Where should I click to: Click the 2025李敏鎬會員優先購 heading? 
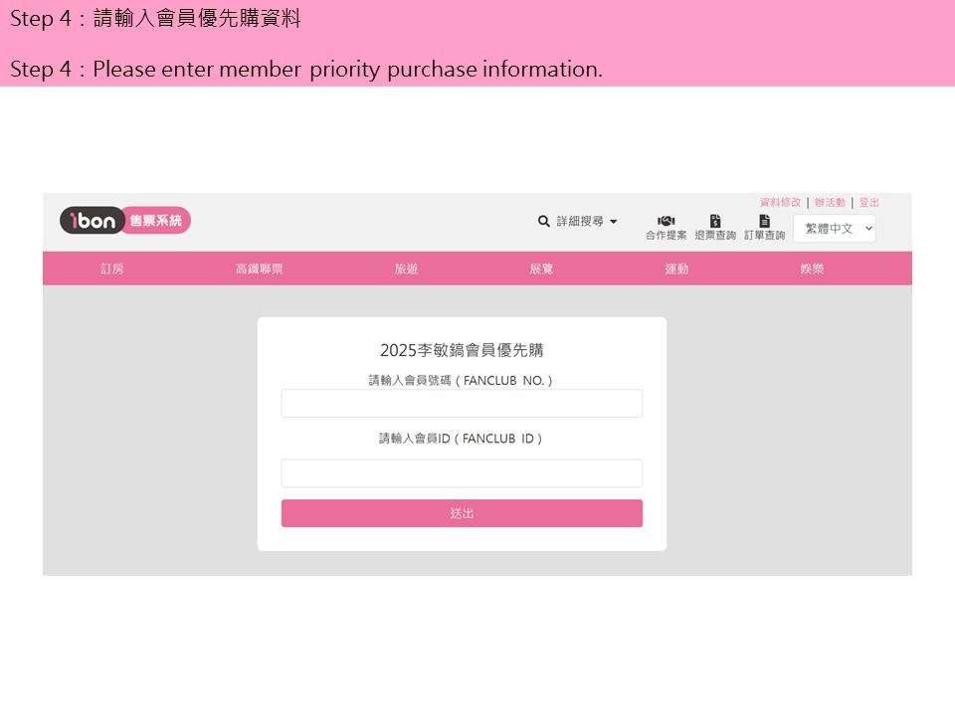462,350
